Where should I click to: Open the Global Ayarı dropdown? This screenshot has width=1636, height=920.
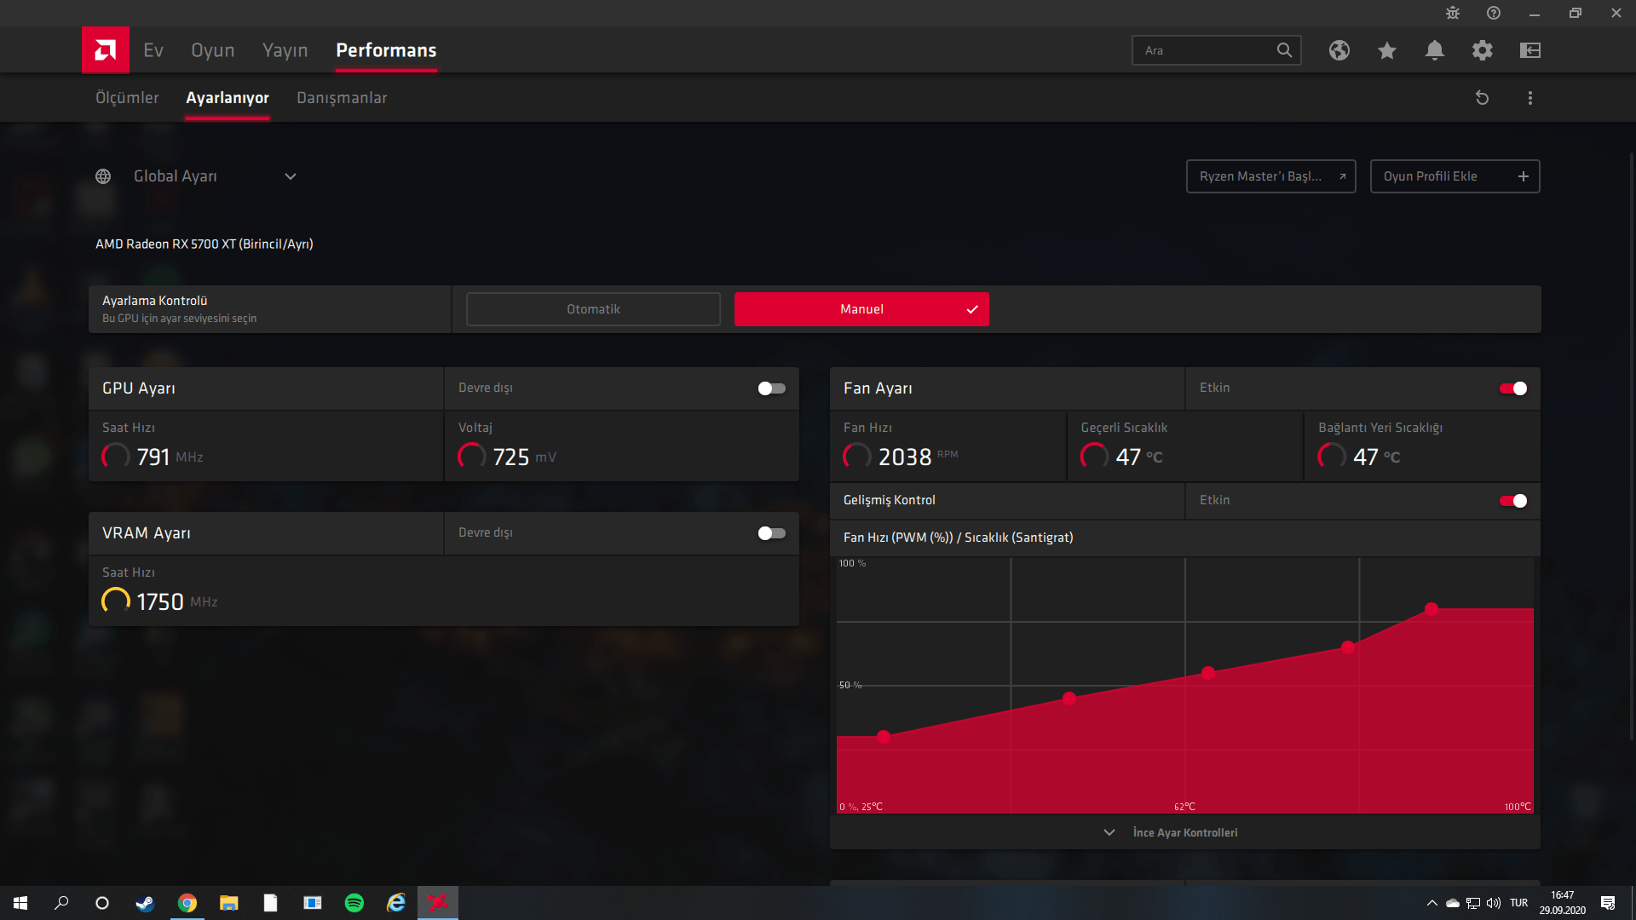click(x=291, y=176)
